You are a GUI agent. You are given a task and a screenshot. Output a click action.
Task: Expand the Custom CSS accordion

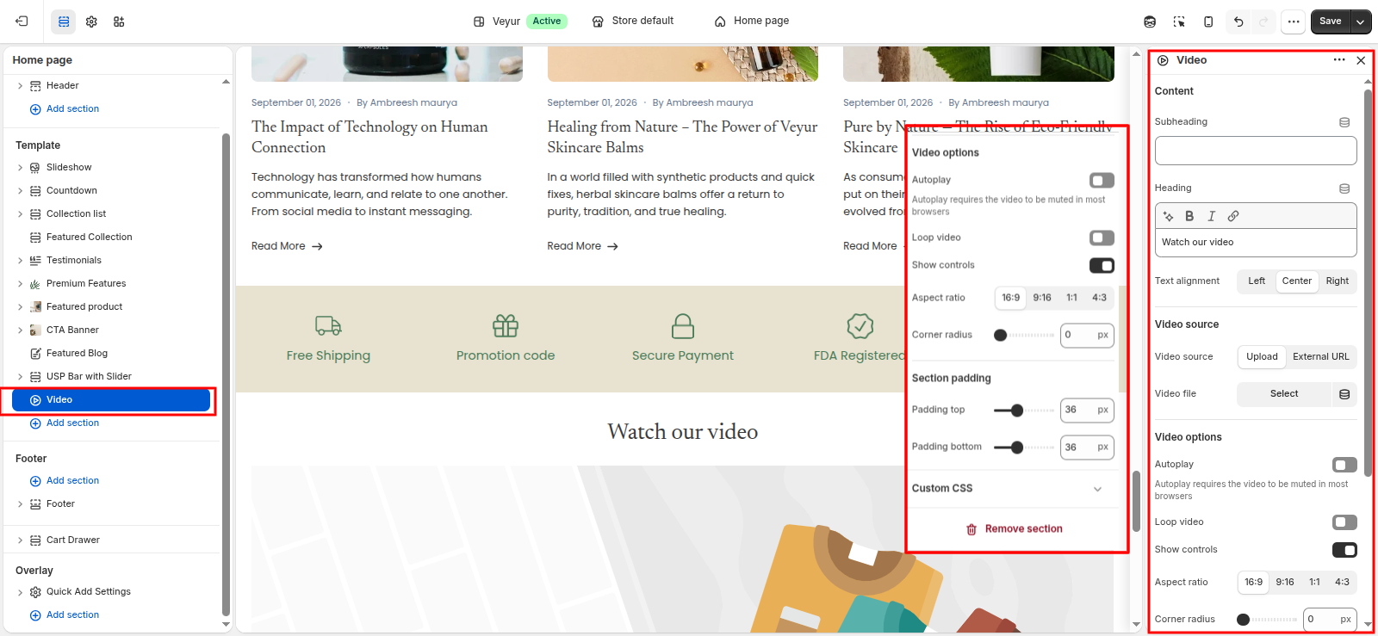pos(1007,489)
